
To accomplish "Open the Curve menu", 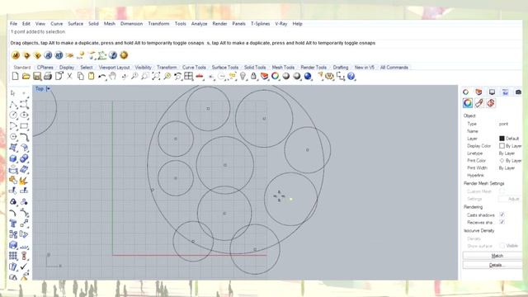I will pos(57,24).
